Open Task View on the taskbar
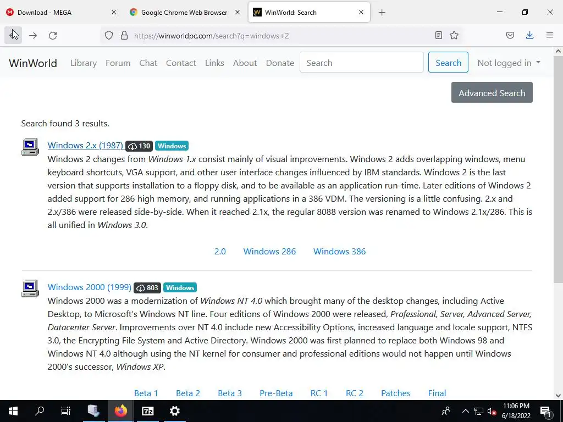563x422 pixels. click(x=66, y=411)
